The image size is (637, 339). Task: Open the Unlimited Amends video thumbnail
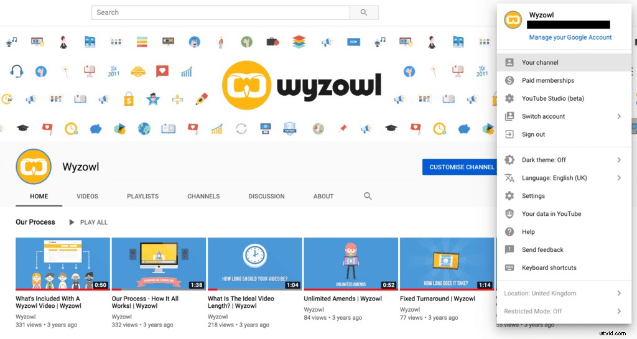coord(351,264)
